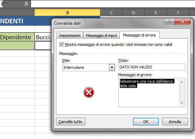The width and height of the screenshot is (195, 139).
Task: Click the Annulla button
Action: [175, 122]
